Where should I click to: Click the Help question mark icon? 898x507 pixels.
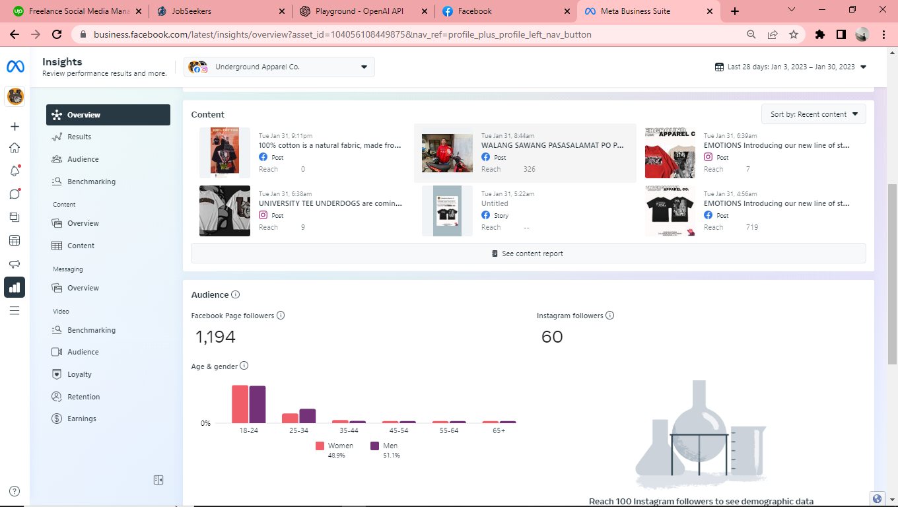click(x=15, y=491)
